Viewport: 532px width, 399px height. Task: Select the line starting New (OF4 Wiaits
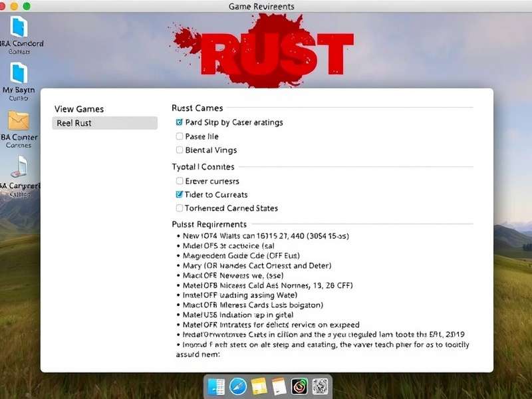(x=265, y=236)
